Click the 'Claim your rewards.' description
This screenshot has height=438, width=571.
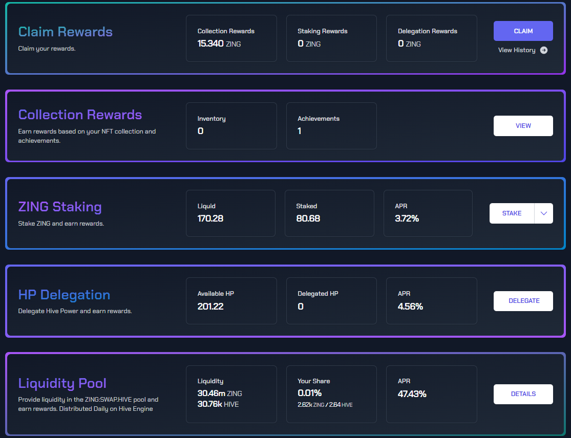coord(47,49)
